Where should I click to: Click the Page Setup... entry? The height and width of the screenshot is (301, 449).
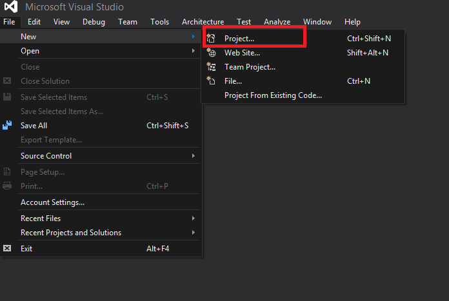tap(100, 171)
